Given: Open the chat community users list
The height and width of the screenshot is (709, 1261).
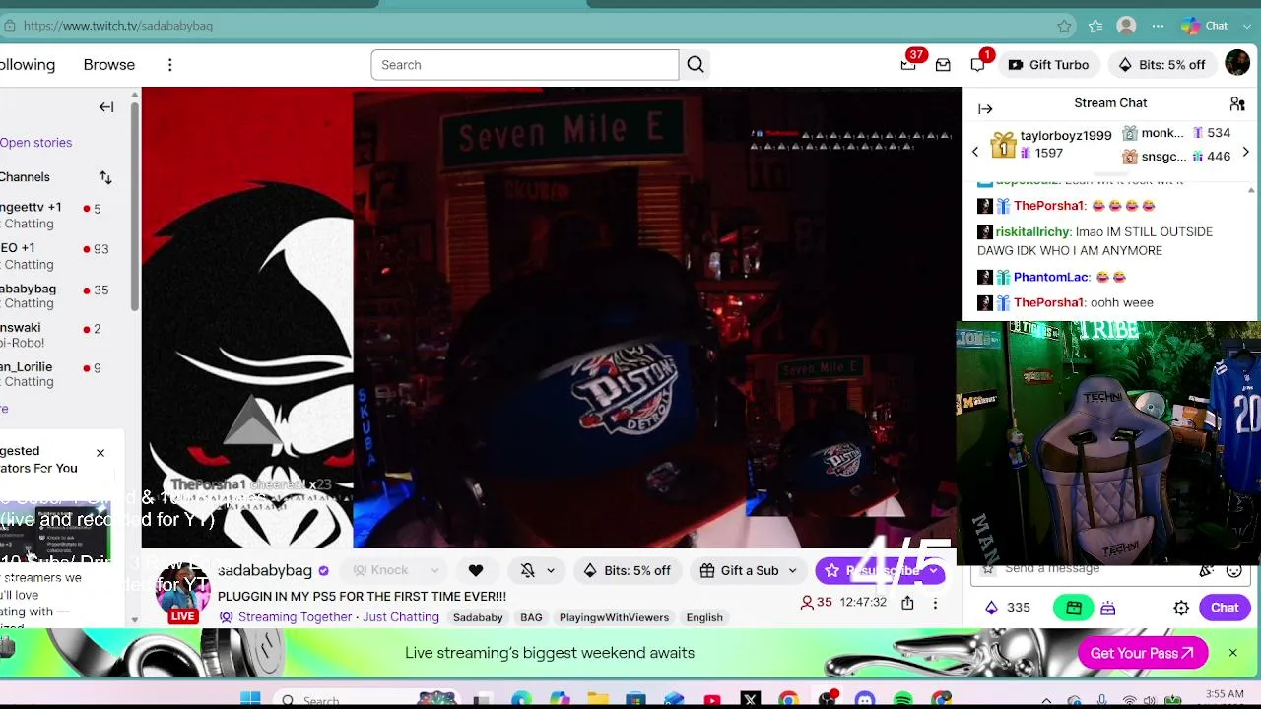Looking at the screenshot, I should click(1237, 103).
